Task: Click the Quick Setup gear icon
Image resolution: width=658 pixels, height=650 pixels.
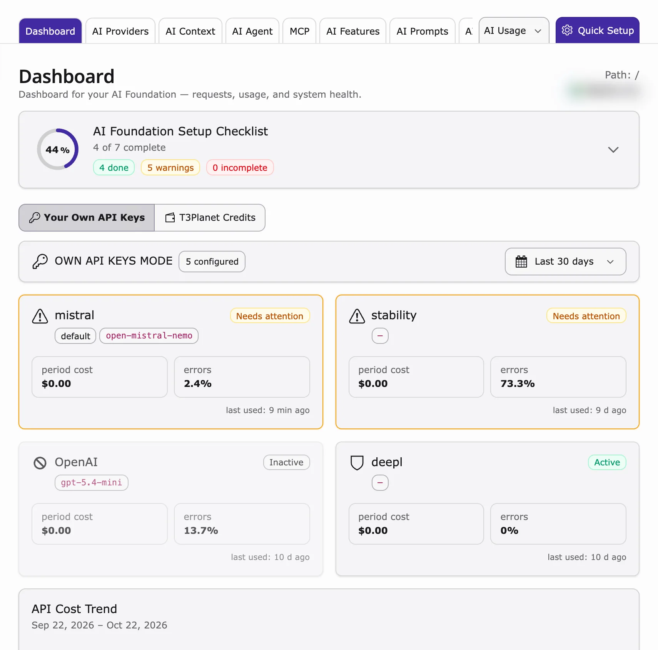Action: coord(567,30)
